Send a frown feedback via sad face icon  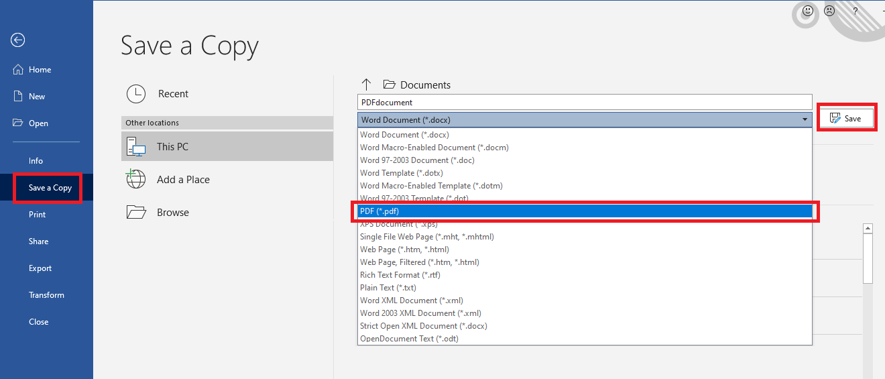(829, 11)
